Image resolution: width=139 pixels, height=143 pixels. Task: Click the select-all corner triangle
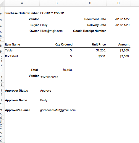2,3
